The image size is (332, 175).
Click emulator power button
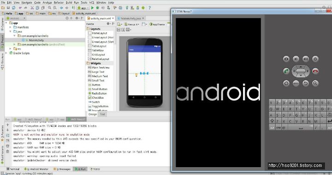(315, 59)
